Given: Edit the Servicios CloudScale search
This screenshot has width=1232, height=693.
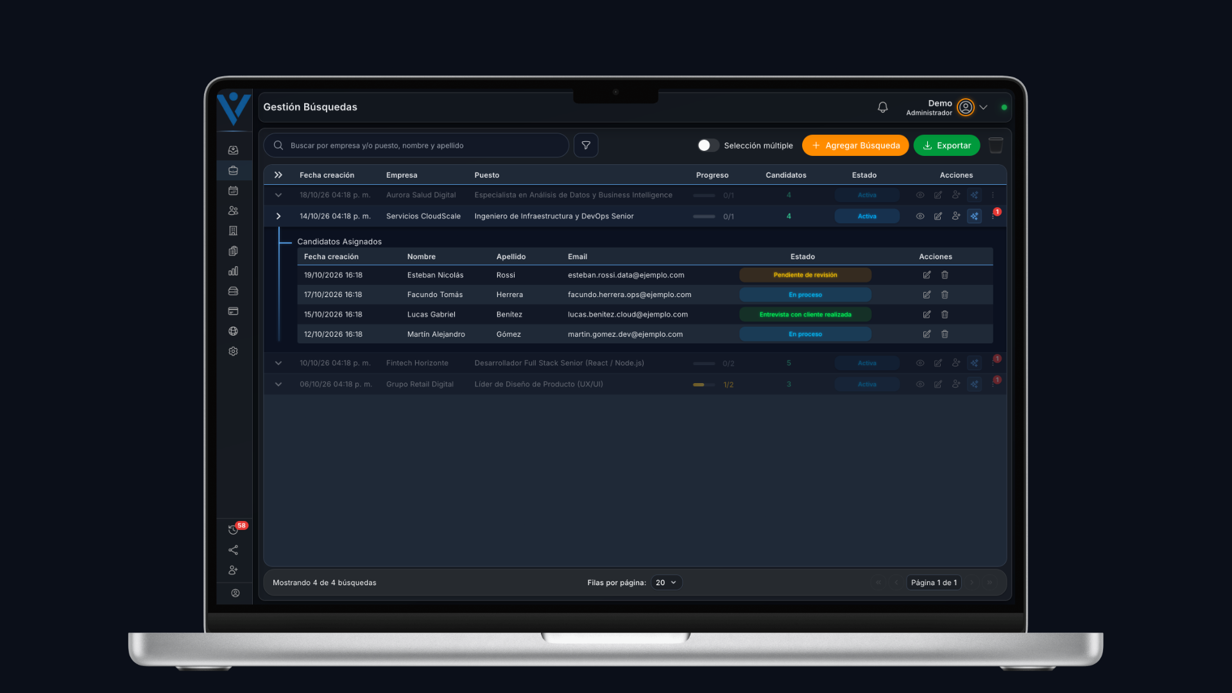Looking at the screenshot, I should [938, 216].
